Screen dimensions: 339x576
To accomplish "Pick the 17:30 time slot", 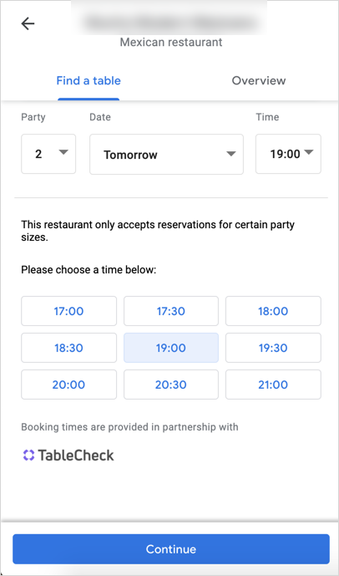I will (x=171, y=311).
